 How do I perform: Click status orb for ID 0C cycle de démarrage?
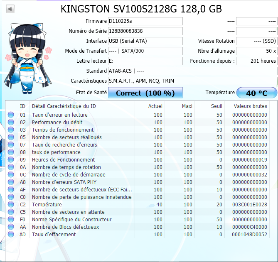(11, 174)
